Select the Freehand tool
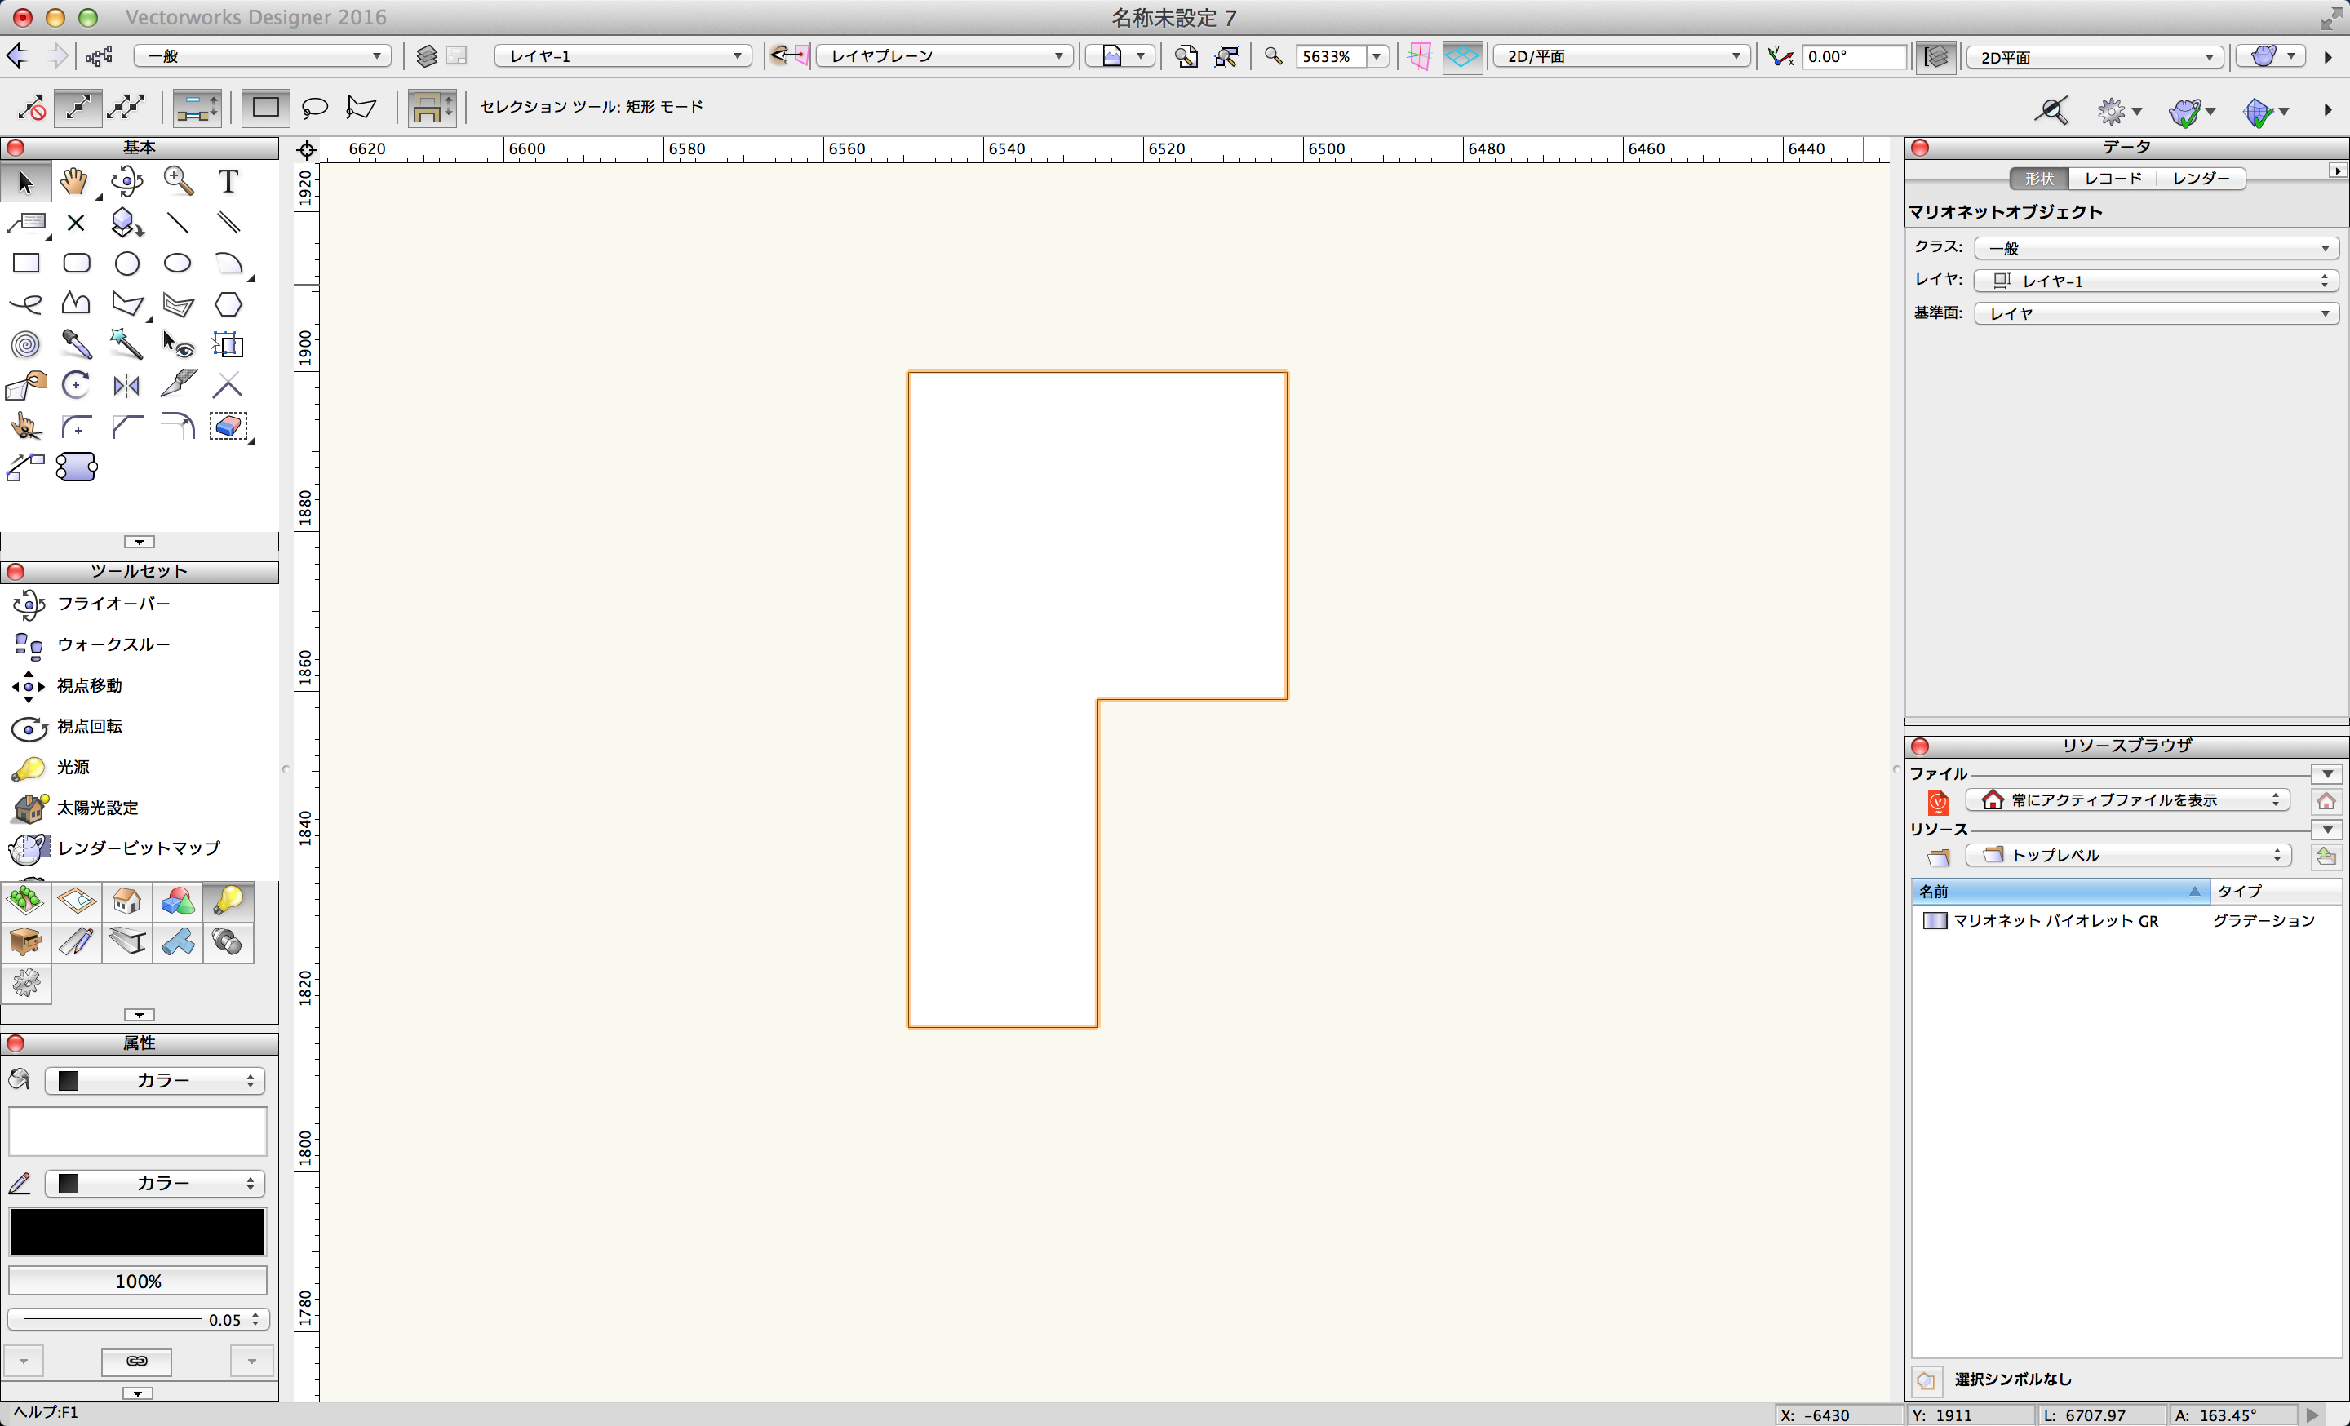Viewport: 2350px width, 1426px height. [26, 304]
